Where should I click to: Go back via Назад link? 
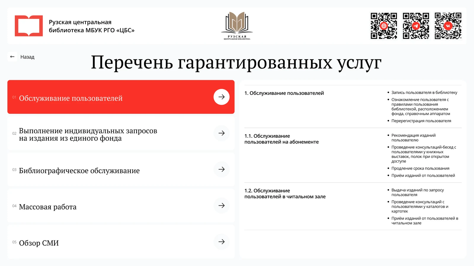point(27,57)
